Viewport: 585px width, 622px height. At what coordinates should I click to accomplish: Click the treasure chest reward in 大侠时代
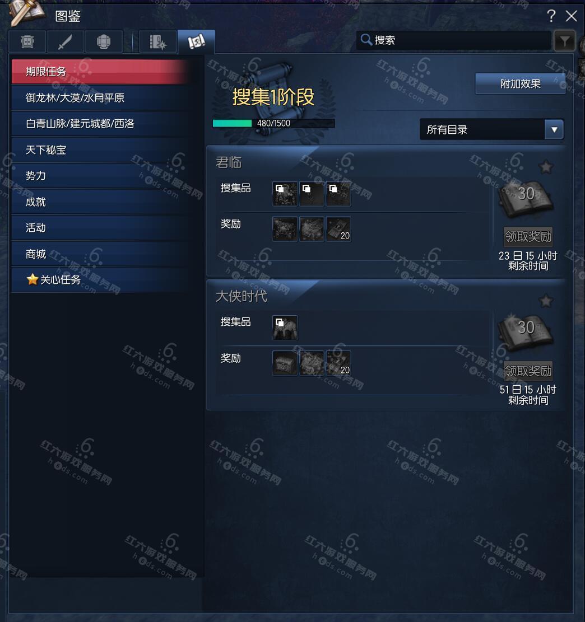click(x=285, y=363)
